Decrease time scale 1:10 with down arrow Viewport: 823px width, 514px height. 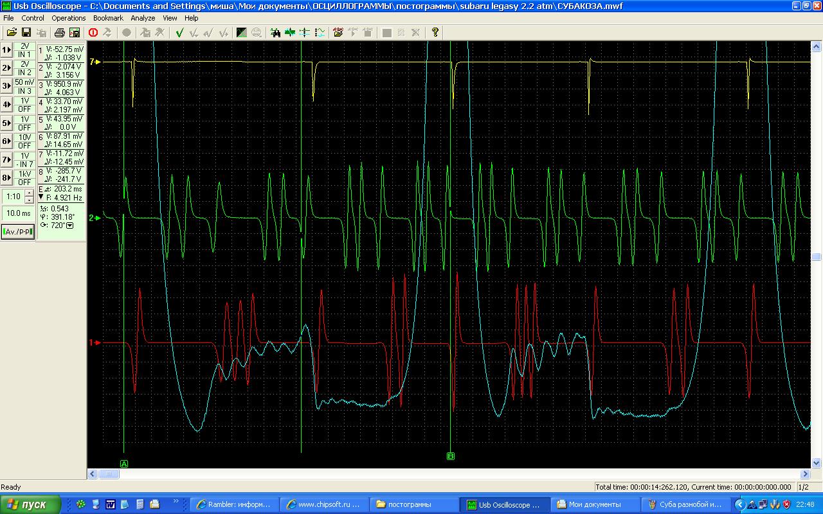pyautogui.click(x=29, y=200)
